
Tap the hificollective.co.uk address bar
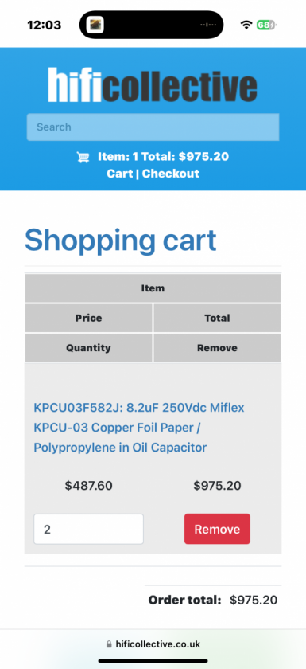[x=153, y=644]
